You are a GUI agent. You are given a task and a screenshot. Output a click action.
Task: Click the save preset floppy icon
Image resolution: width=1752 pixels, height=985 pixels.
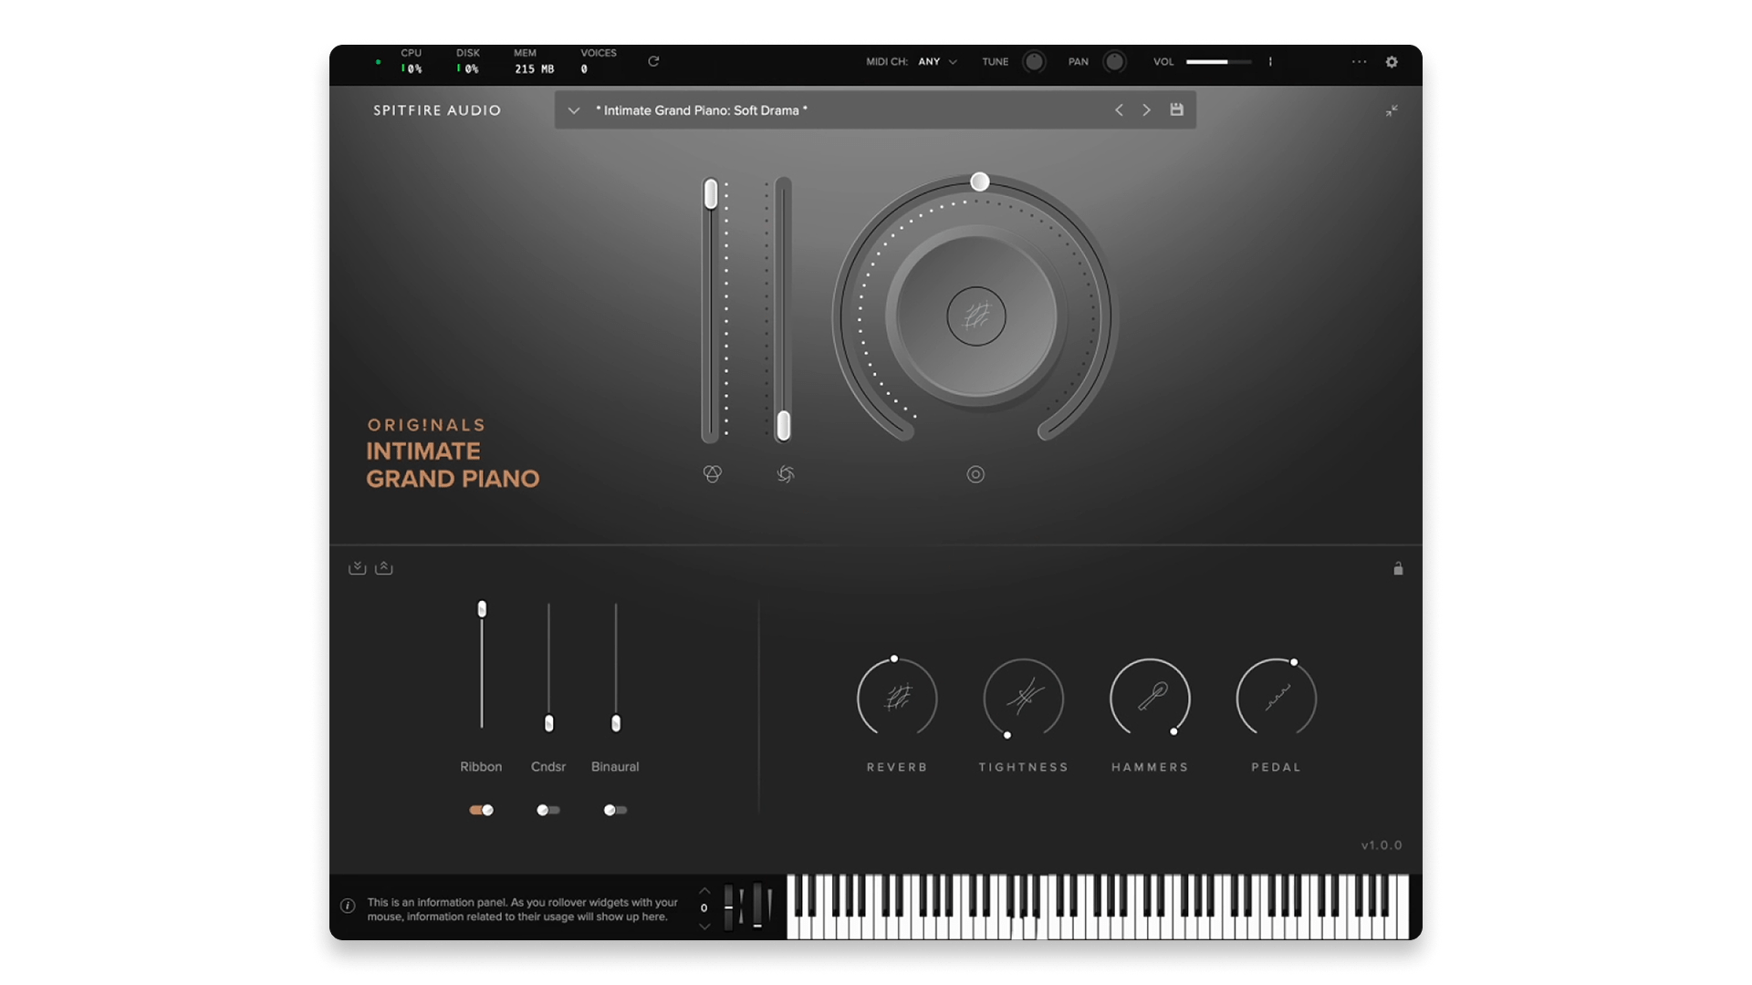pyautogui.click(x=1177, y=109)
